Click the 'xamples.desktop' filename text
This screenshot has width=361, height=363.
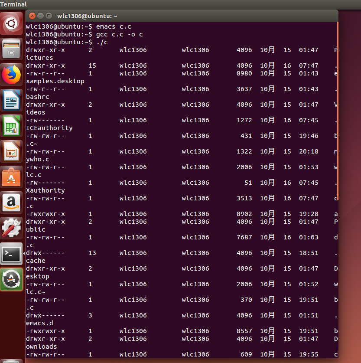click(x=55, y=81)
